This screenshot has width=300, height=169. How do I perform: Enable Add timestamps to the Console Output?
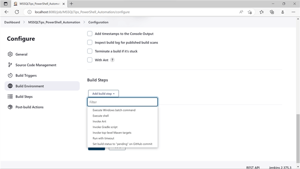tap(90, 33)
